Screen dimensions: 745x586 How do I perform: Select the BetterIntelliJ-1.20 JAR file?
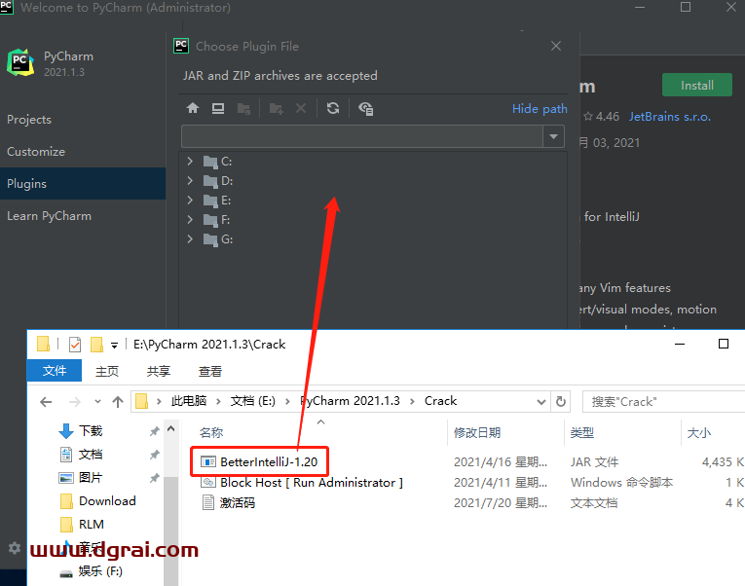click(259, 461)
